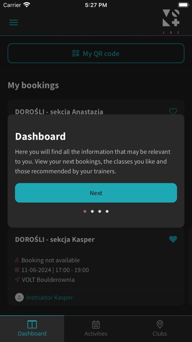Open My QR code
The height and width of the screenshot is (342, 192).
(96, 53)
